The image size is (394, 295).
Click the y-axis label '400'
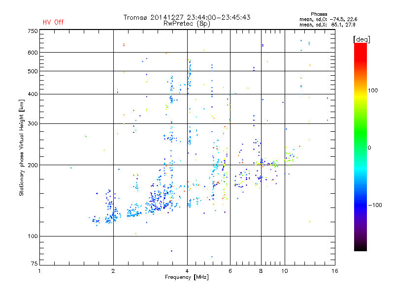(33, 94)
